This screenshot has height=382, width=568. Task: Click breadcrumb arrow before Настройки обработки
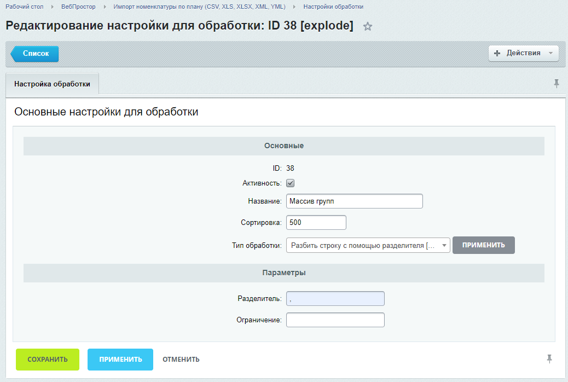tap(294, 7)
